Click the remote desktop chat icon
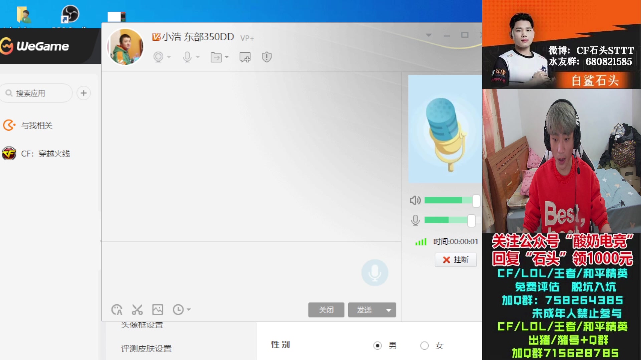641x360 pixels. pos(245,57)
